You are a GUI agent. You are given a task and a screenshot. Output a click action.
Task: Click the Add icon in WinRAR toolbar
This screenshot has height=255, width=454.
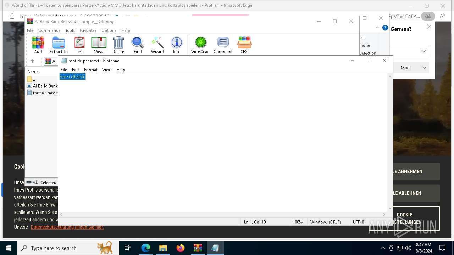[38, 45]
